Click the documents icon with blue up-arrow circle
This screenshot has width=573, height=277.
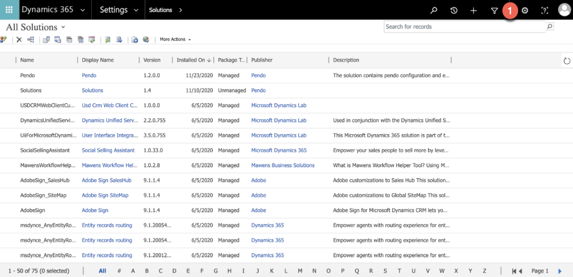[x=135, y=40]
